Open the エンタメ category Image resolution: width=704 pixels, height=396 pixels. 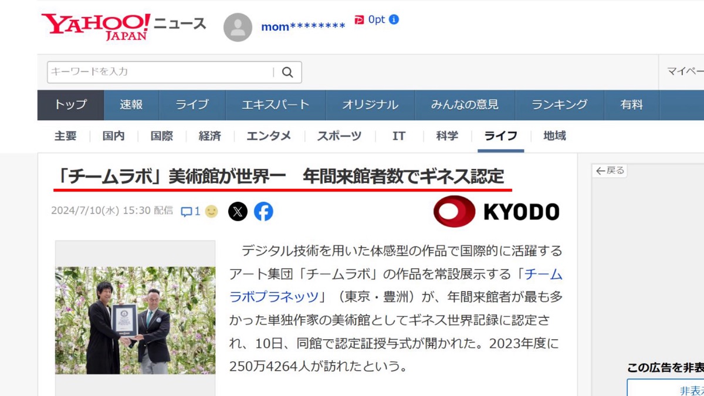(x=269, y=136)
